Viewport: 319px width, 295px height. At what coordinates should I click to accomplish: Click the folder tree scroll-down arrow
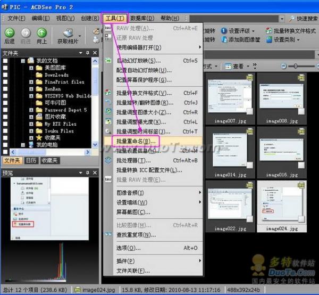pyautogui.click(x=95, y=145)
